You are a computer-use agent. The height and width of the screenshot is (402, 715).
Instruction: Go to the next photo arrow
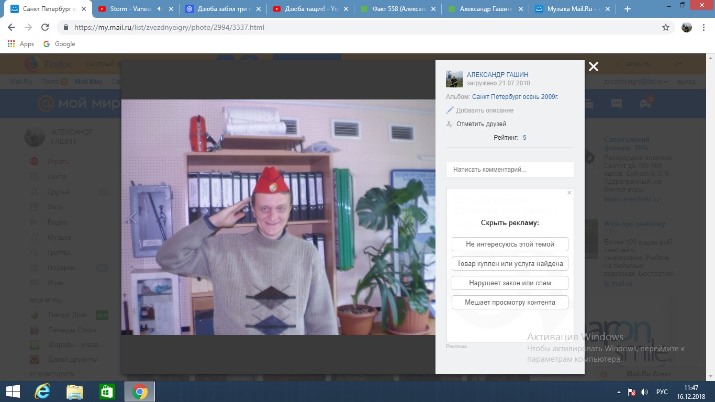424,217
